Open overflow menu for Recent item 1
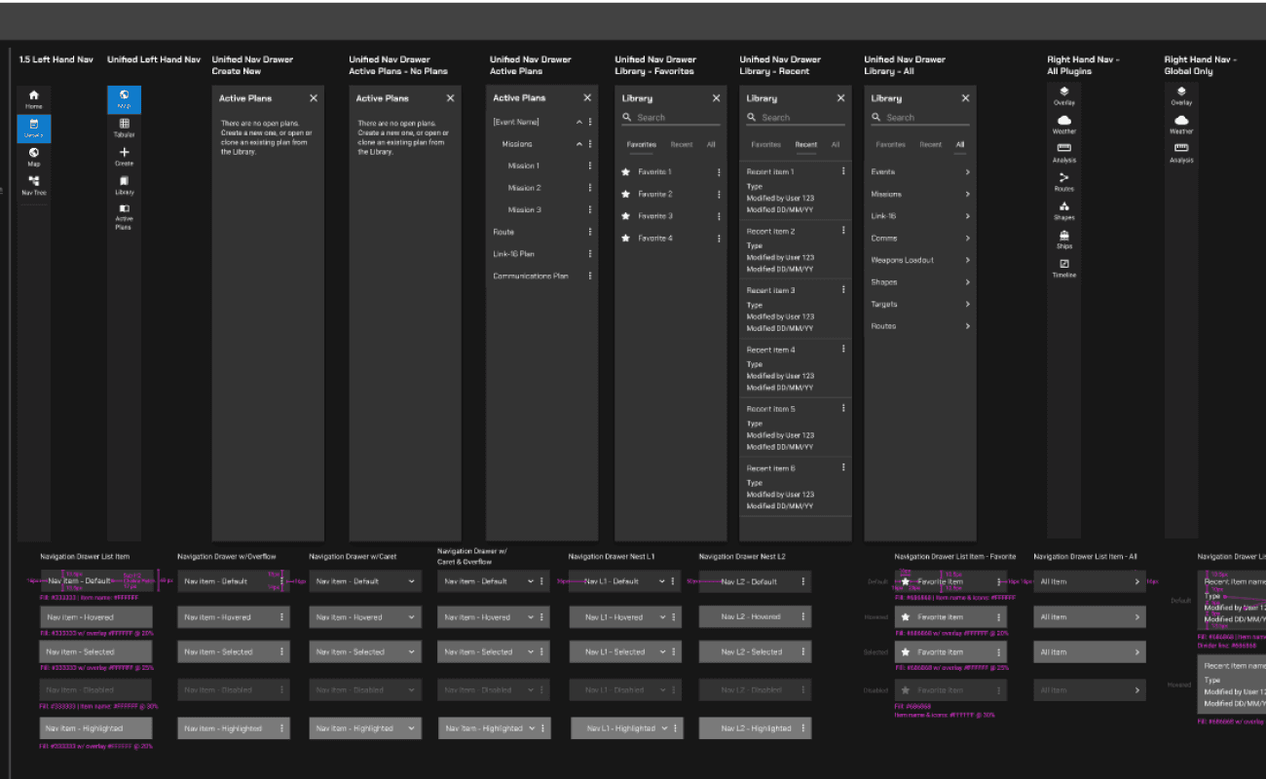Image resolution: width=1266 pixels, height=779 pixels. pos(843,171)
